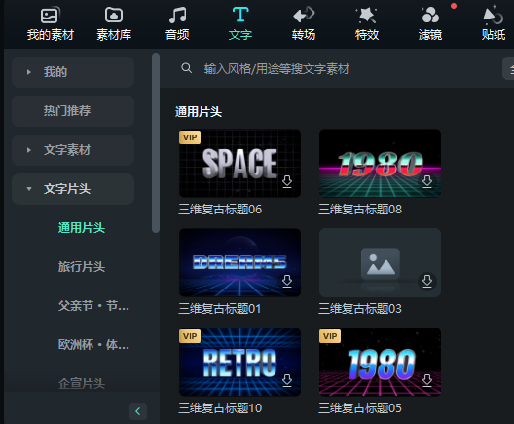Screen dimensions: 514x424
Task: Click VIP badge on 三维复古标题05
Action: pyautogui.click(x=330, y=336)
